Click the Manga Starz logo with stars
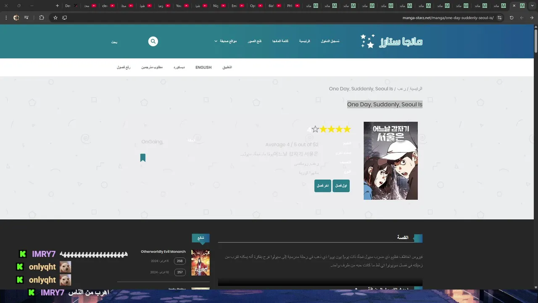The width and height of the screenshot is (538, 303). coord(391,41)
